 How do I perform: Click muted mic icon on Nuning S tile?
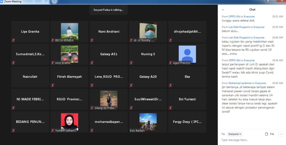coord(131,63)
